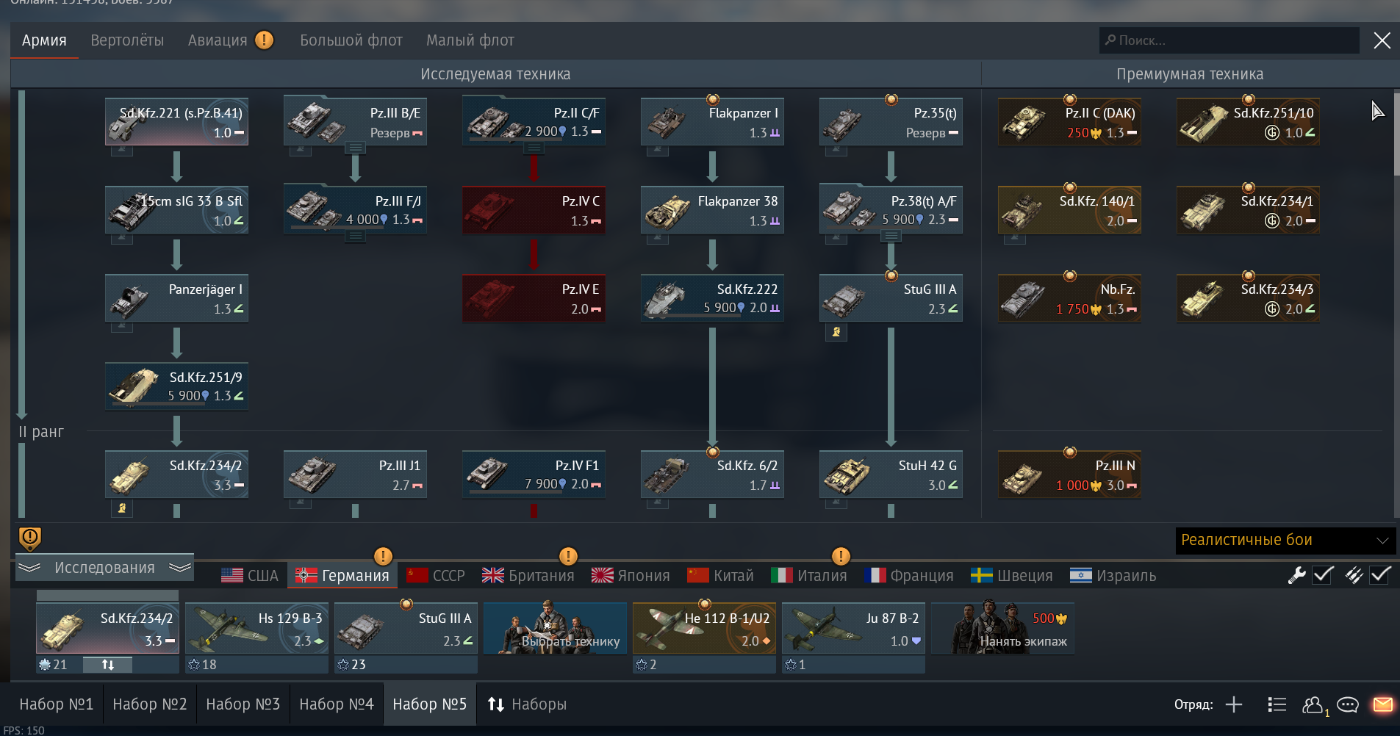
Task: Toggle the auto-refill ammo checkbox
Action: coord(1380,575)
